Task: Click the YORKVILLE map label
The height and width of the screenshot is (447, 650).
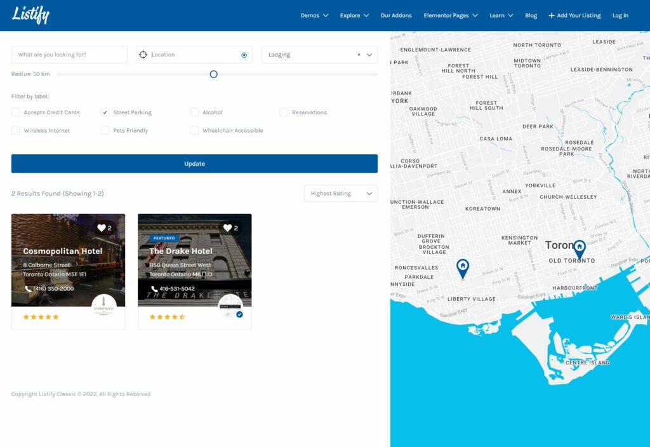Action: [540, 186]
